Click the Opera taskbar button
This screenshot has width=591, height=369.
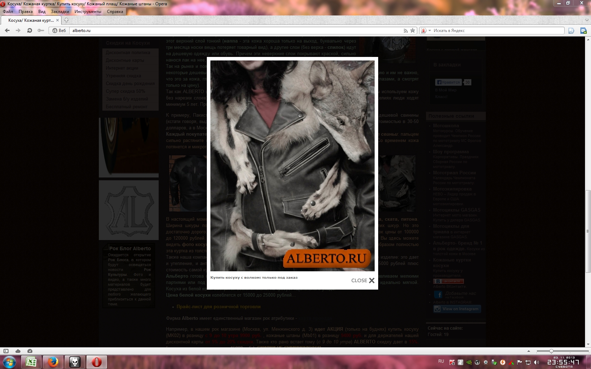pyautogui.click(x=97, y=362)
